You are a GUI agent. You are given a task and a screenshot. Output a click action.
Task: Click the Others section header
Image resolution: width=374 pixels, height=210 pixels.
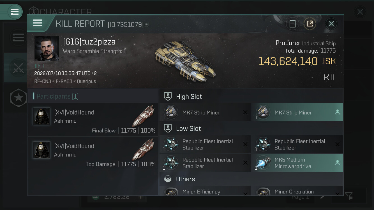pos(185,179)
